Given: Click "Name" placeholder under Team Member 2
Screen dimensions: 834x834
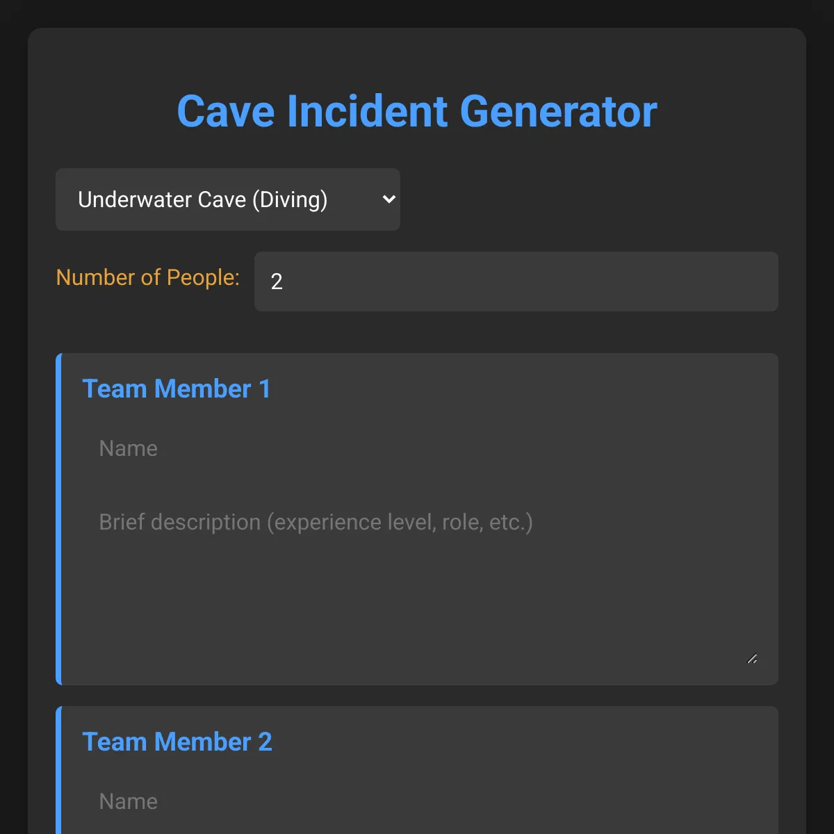Looking at the screenshot, I should (x=128, y=801).
